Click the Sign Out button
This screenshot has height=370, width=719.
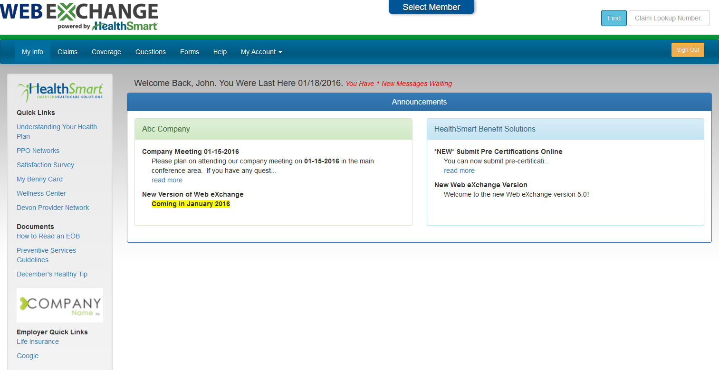(x=688, y=50)
